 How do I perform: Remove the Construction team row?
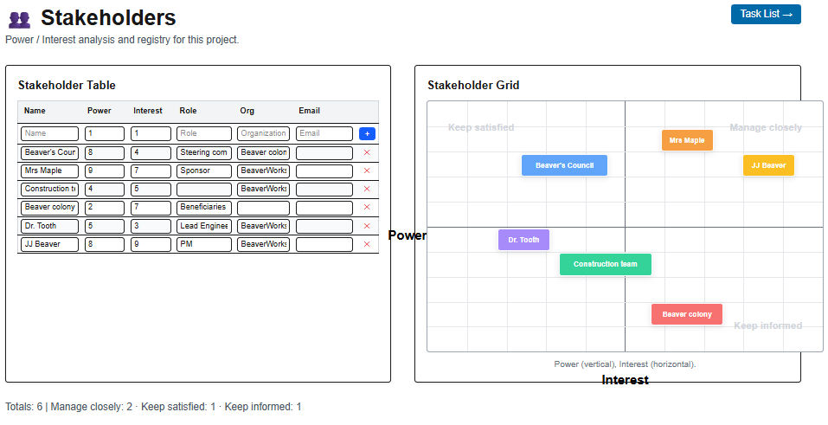click(x=367, y=190)
